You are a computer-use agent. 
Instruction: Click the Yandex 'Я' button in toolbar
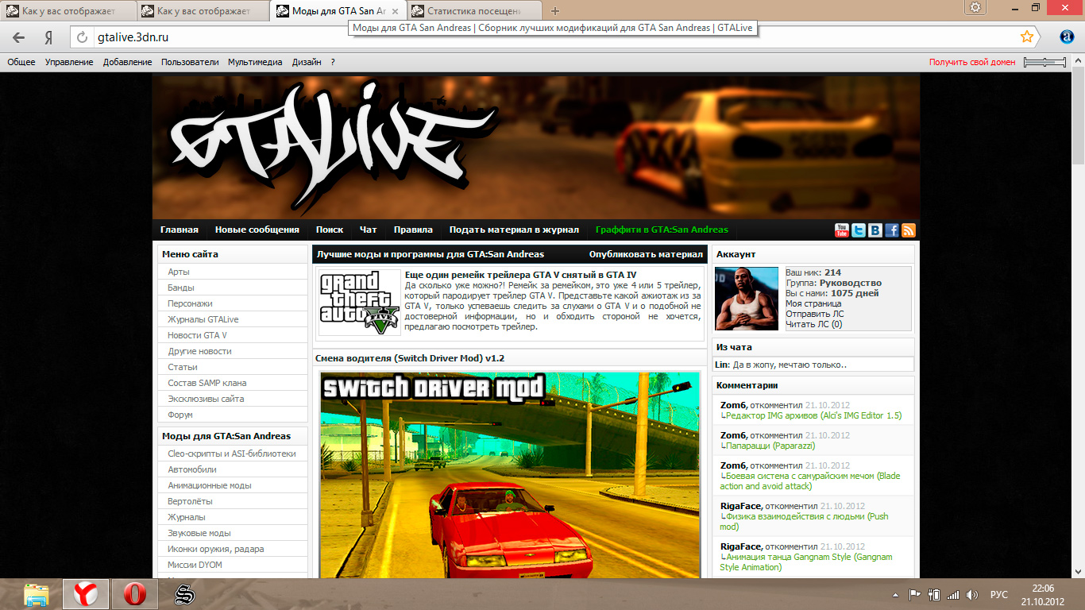tap(48, 37)
